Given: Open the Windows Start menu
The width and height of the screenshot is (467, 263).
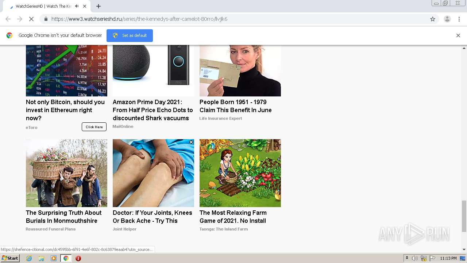Looking at the screenshot, I should (x=10, y=258).
